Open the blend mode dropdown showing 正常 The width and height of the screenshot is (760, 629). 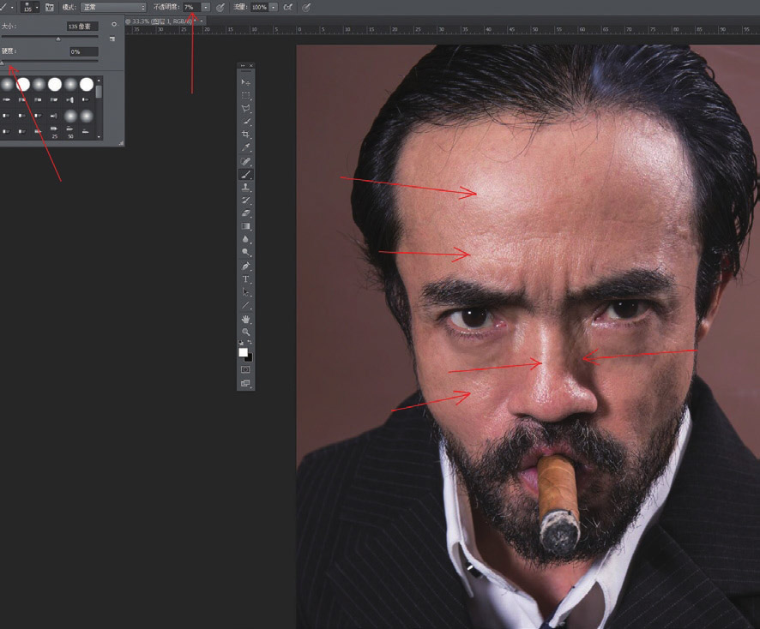coord(113,7)
